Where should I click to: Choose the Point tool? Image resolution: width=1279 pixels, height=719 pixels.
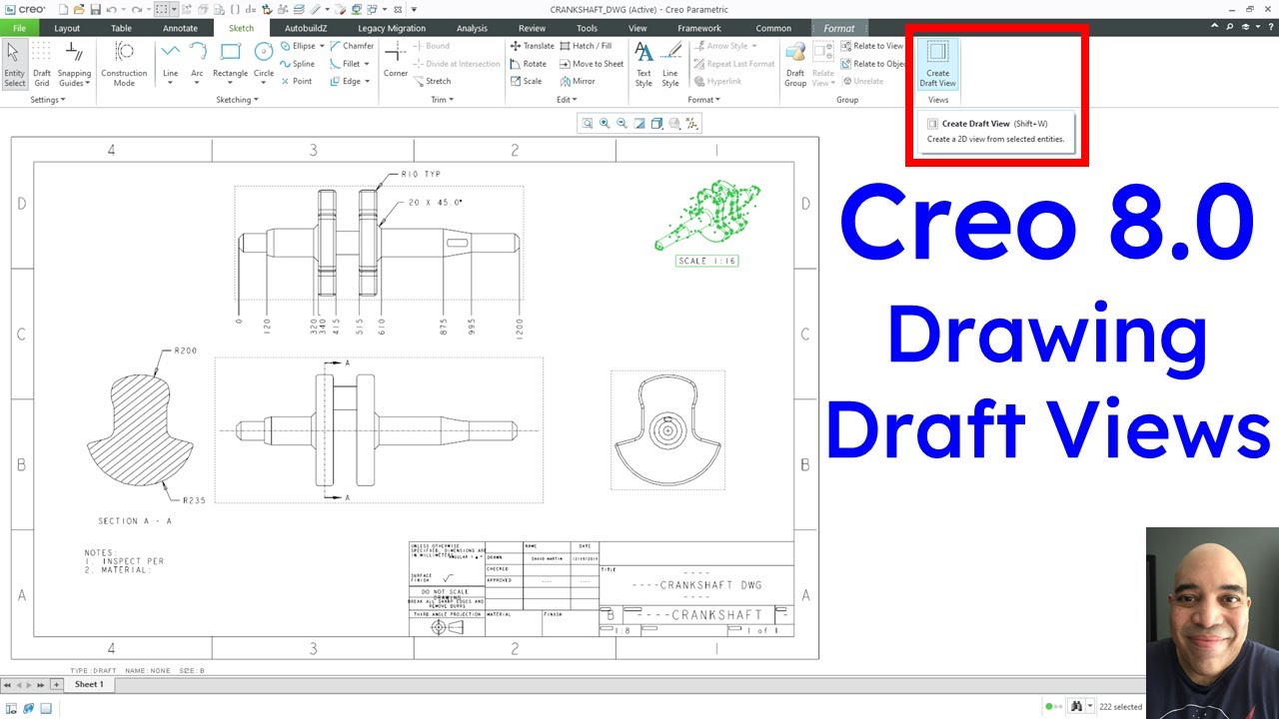[296, 81]
